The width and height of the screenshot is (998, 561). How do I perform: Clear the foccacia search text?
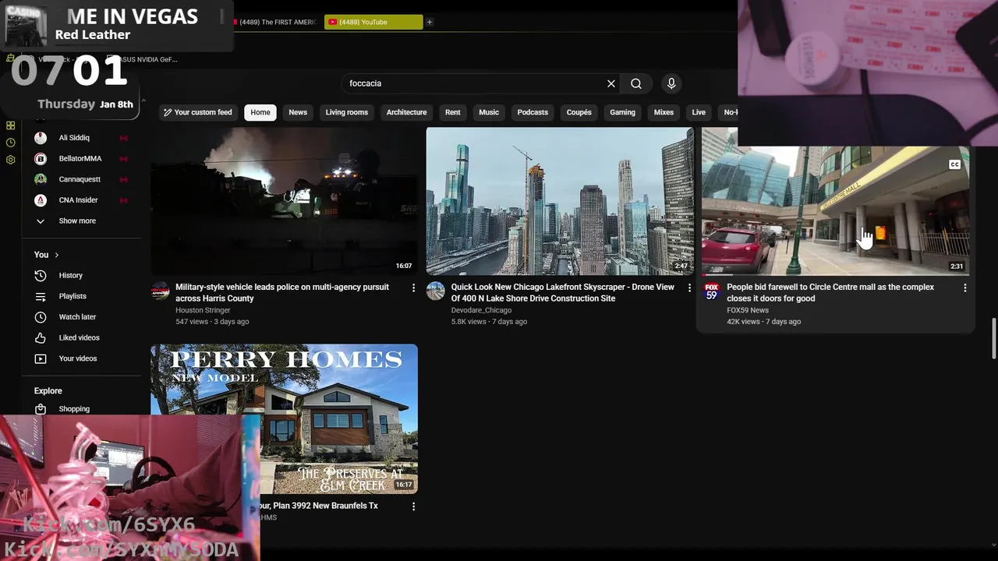[x=611, y=83]
